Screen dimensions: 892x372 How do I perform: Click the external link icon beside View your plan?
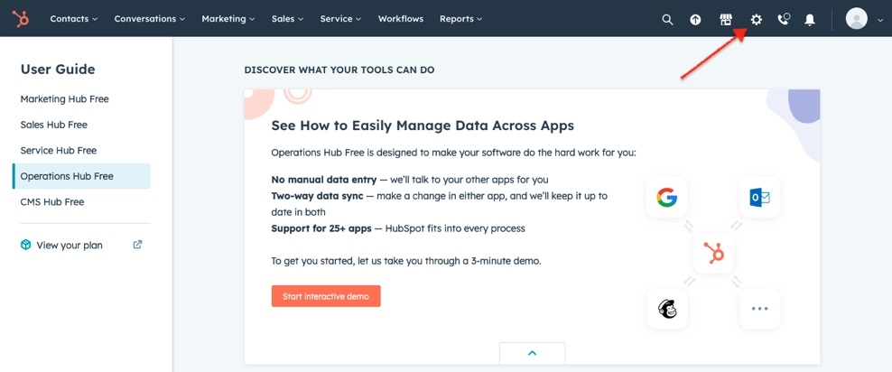coord(137,245)
